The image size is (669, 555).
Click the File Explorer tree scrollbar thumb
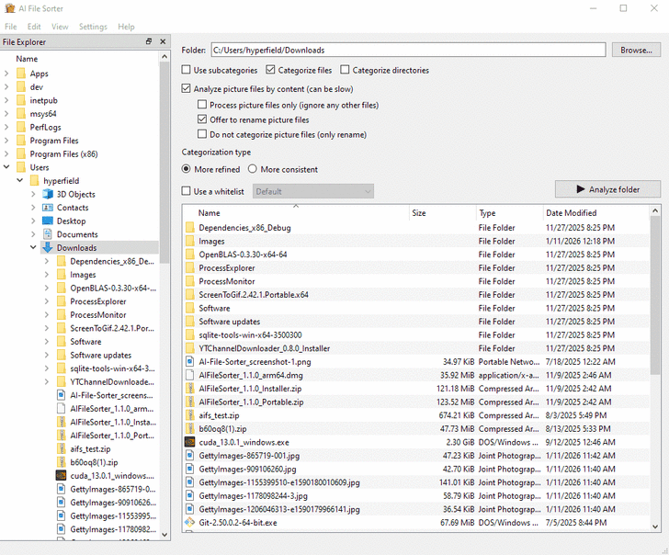pos(164,162)
